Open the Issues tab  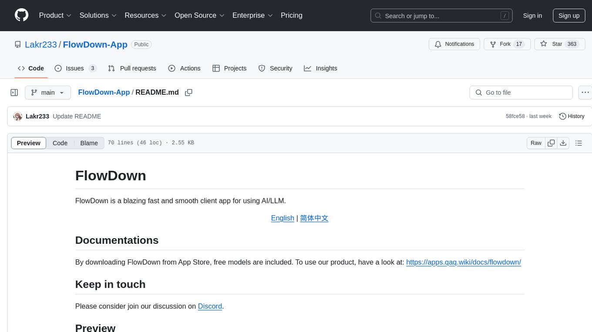[76, 68]
